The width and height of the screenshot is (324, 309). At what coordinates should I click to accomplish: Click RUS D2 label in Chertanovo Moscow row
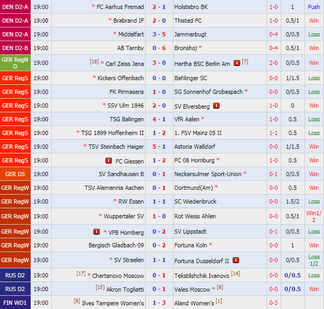click(x=15, y=275)
